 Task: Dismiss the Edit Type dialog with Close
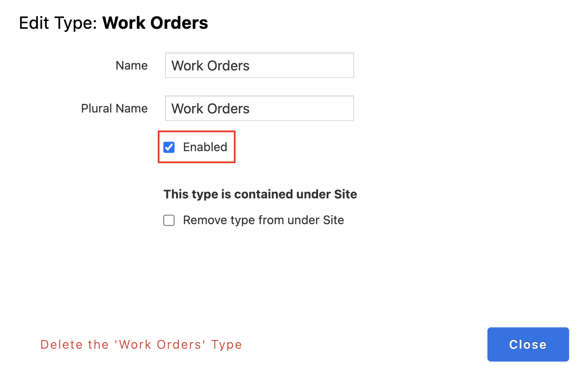(x=528, y=344)
